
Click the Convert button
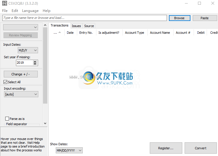[201, 148]
